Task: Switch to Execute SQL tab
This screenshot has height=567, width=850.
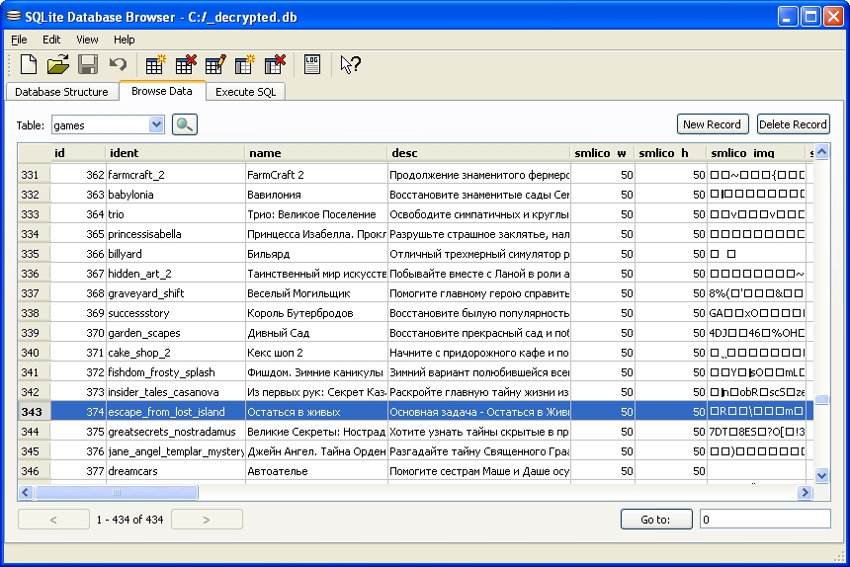Action: (245, 92)
